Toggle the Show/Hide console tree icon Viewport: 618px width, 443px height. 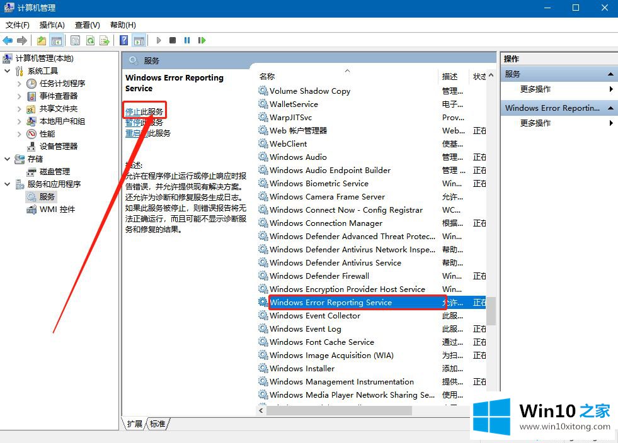(x=56, y=40)
